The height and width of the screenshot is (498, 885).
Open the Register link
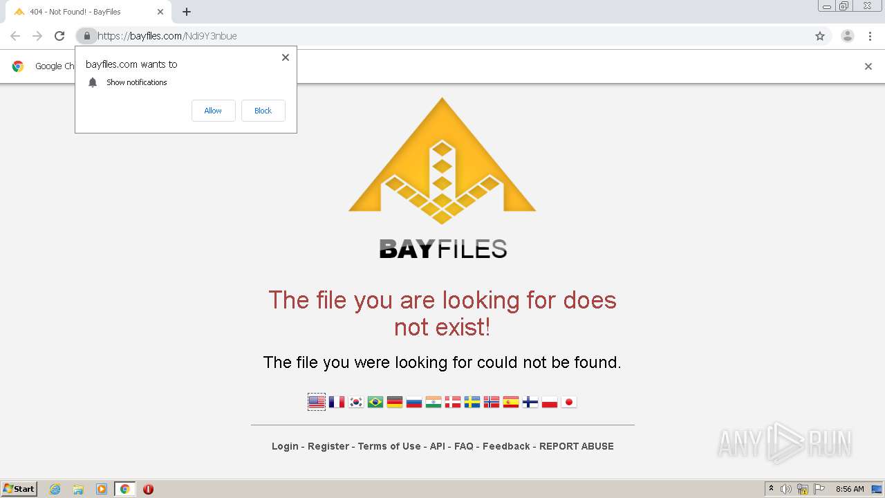tap(328, 446)
